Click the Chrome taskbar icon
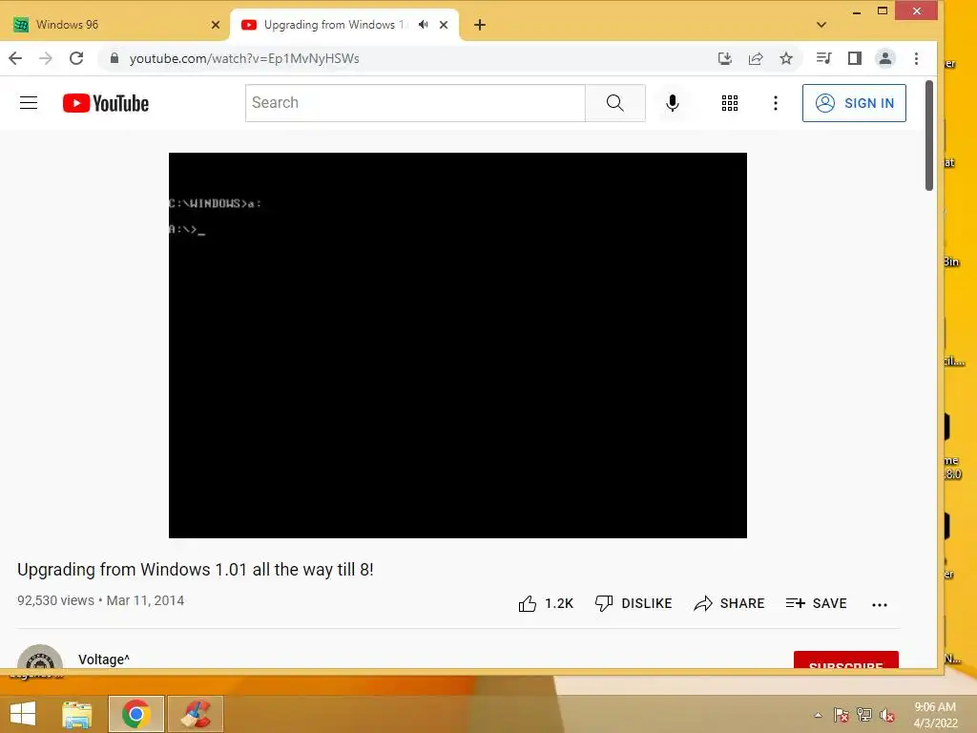 point(135,714)
